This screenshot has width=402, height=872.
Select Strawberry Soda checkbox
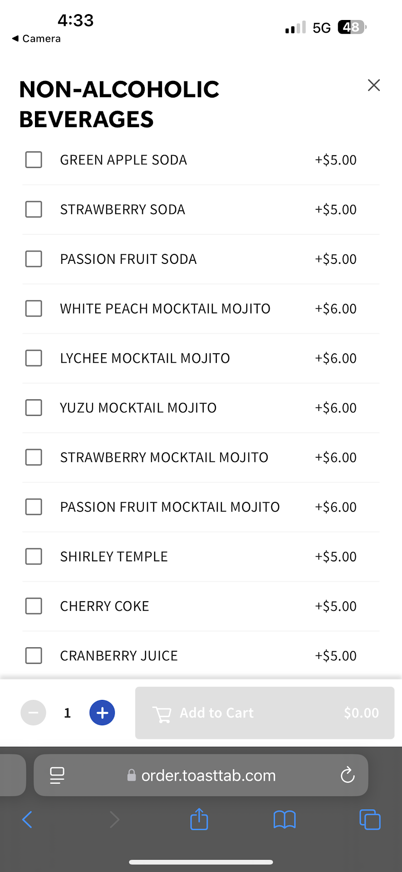pyautogui.click(x=34, y=209)
